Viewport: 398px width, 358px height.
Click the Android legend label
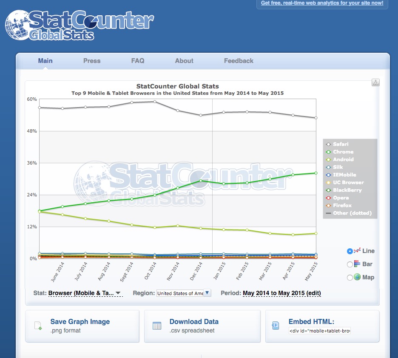[343, 159]
